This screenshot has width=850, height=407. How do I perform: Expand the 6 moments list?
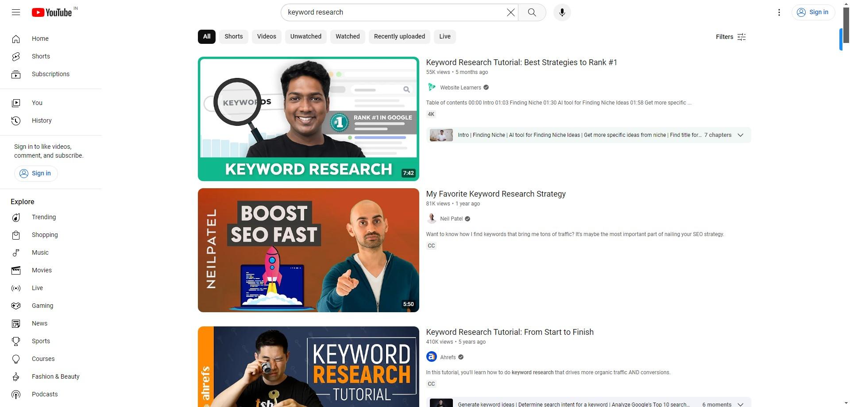tap(740, 404)
